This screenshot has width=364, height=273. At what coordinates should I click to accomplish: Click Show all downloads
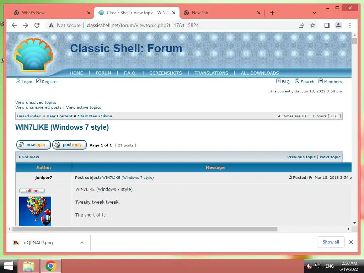(331, 242)
